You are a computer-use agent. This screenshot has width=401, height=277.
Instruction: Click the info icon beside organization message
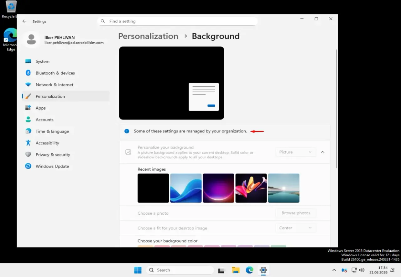point(127,131)
